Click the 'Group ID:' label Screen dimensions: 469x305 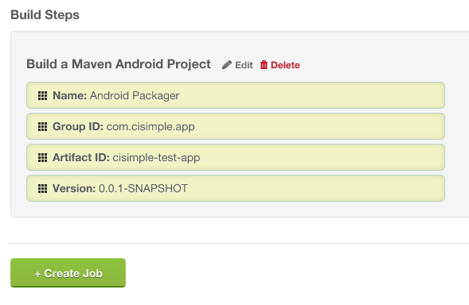coord(78,127)
